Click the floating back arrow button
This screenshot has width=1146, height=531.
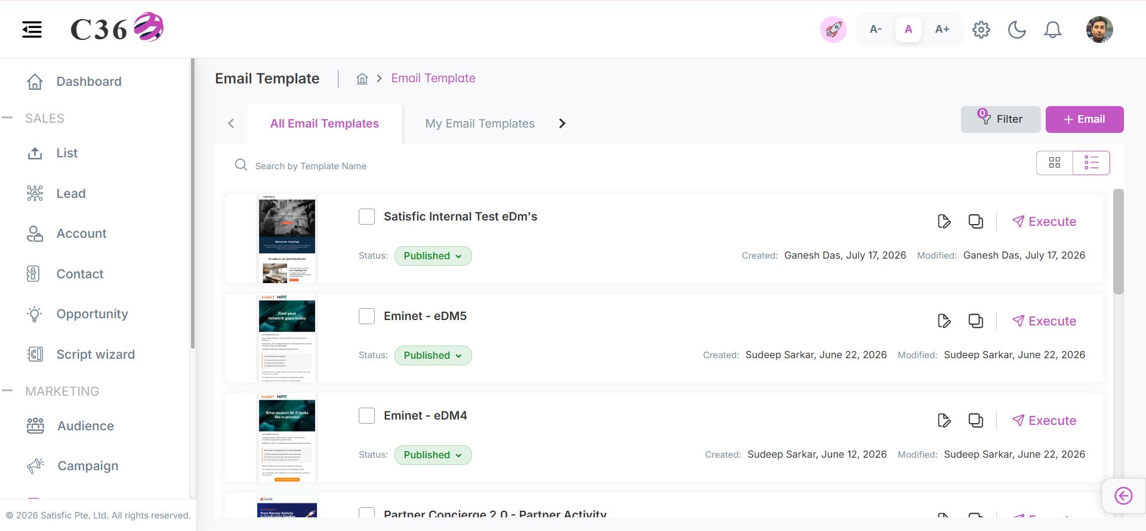[1123, 496]
